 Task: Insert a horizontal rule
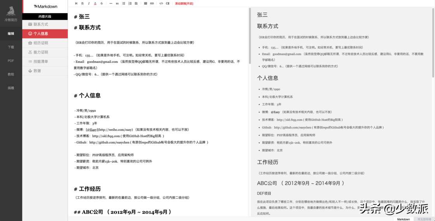[111, 3]
